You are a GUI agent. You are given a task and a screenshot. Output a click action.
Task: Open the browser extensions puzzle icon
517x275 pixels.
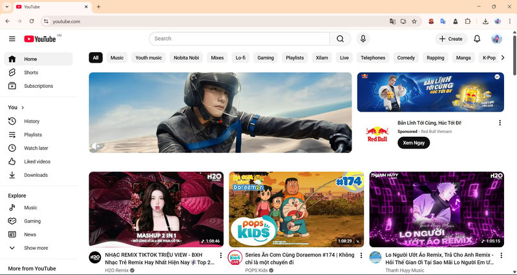tap(467, 21)
